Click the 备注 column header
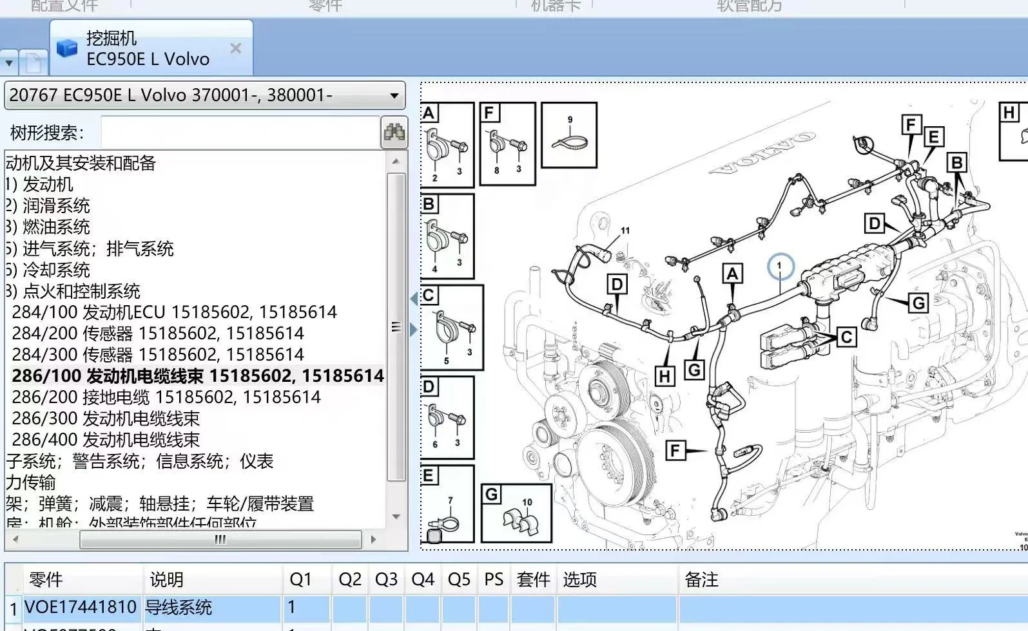 (x=853, y=579)
